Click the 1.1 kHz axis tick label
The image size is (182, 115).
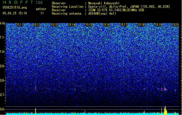(x=3, y=37)
